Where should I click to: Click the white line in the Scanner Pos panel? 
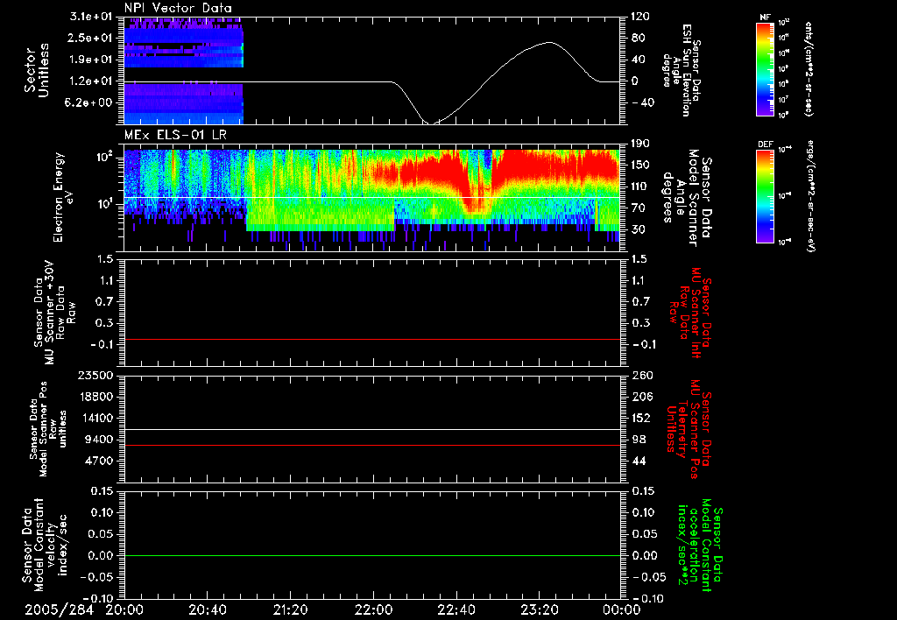pyautogui.click(x=372, y=429)
